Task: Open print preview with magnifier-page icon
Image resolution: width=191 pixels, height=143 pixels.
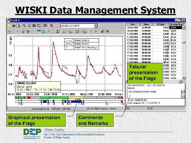Action: coord(18,25)
